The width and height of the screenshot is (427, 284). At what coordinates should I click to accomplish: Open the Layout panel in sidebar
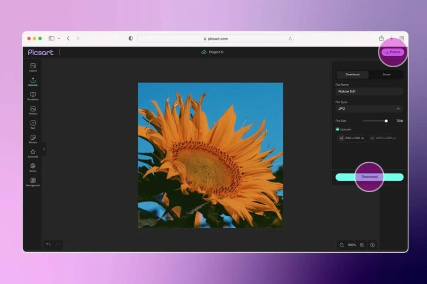(33, 67)
